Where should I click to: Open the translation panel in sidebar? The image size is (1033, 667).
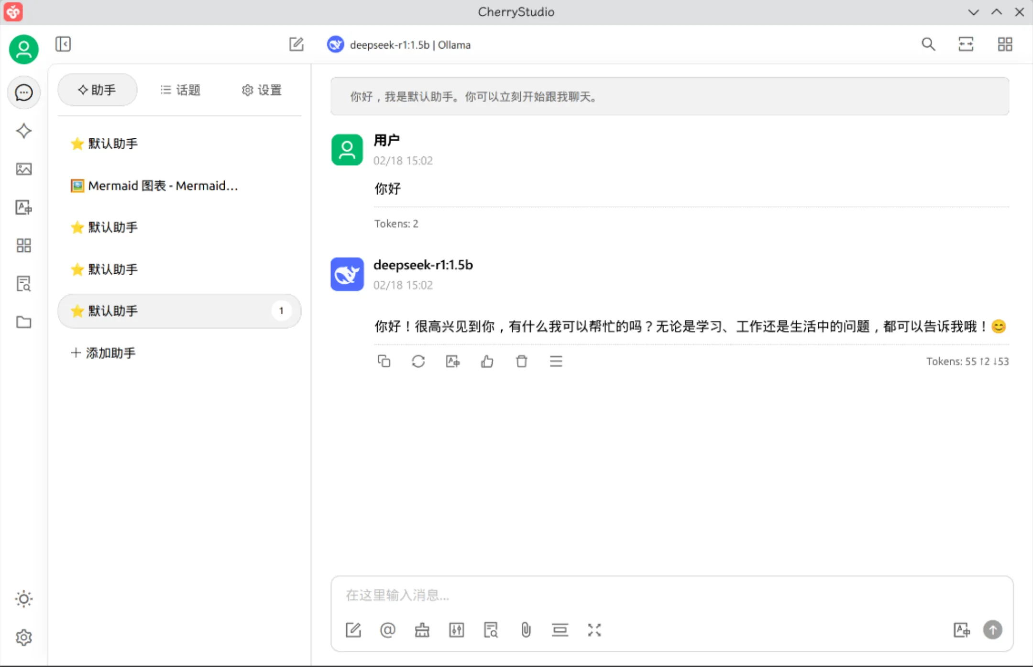click(24, 207)
